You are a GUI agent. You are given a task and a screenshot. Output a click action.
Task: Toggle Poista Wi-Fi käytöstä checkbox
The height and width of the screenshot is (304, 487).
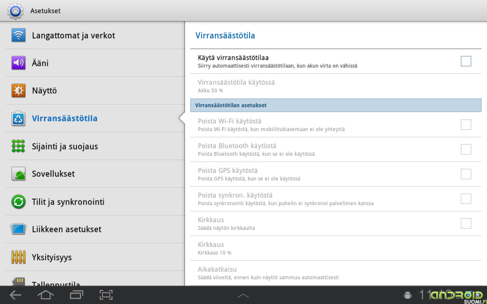466,124
